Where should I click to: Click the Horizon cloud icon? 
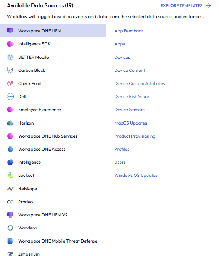(x=10, y=123)
